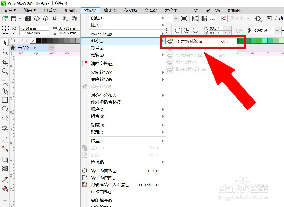Image resolution: width=284 pixels, height=207 pixels.
Task: Choose 将轮廓转换为对象 menu entry
Action: pyautogui.click(x=123, y=185)
